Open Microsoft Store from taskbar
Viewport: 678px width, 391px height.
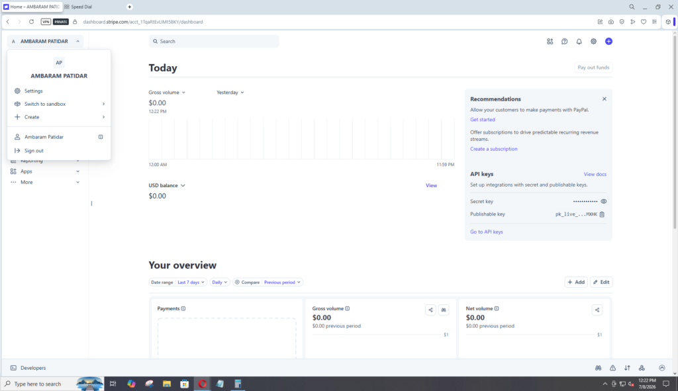[184, 384]
